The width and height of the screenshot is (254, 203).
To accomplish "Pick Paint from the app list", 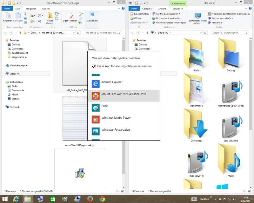I will (104, 106).
